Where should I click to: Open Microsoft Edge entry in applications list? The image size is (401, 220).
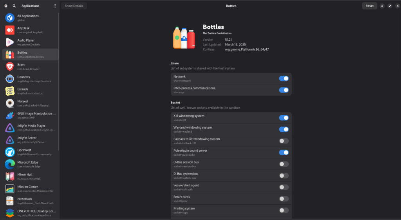tap(30, 164)
